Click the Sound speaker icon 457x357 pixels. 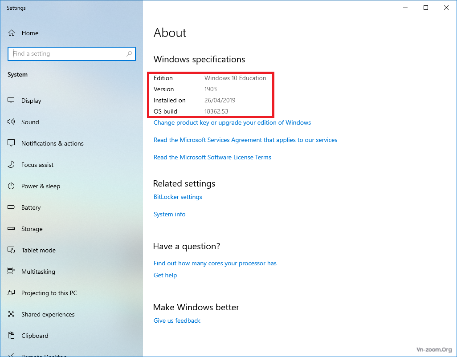click(11, 122)
